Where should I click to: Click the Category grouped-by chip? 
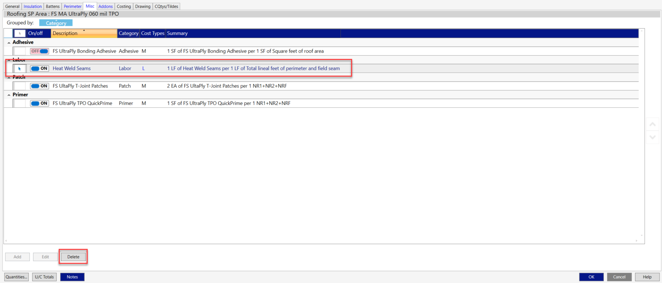tap(56, 23)
